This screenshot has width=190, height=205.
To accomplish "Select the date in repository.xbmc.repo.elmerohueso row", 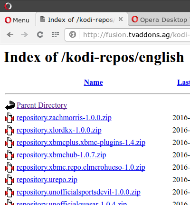I will (x=181, y=167).
